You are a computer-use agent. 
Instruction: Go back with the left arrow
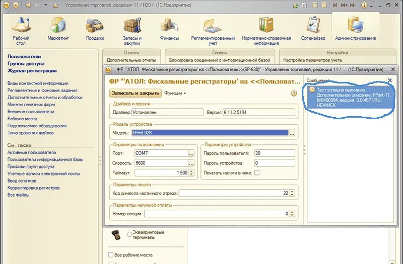(28, 5)
